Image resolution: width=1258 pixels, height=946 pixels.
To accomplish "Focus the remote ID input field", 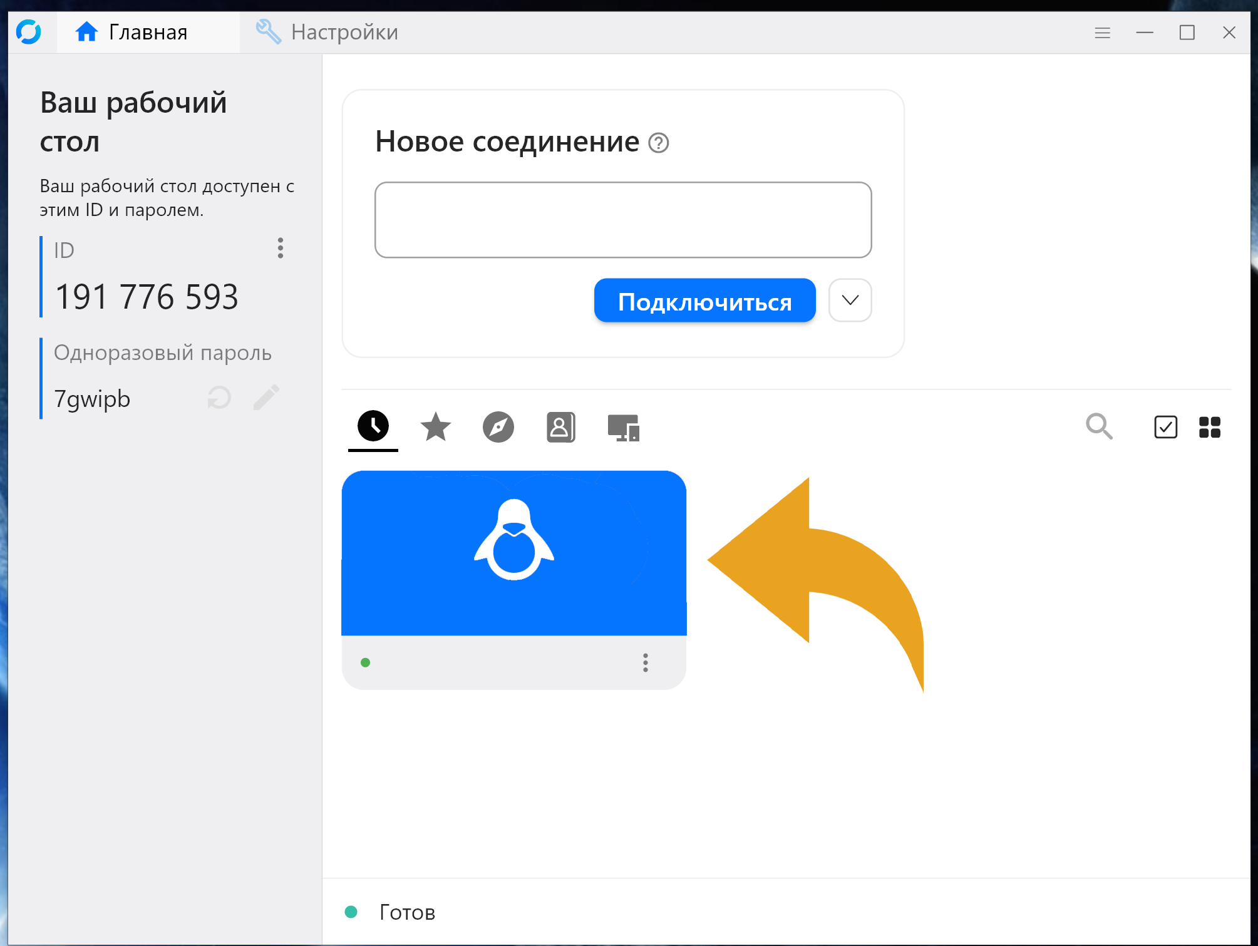I will click(623, 220).
